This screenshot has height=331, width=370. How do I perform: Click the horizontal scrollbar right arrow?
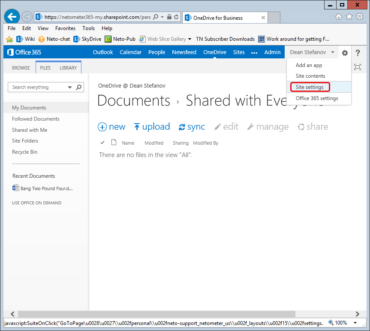point(357,314)
